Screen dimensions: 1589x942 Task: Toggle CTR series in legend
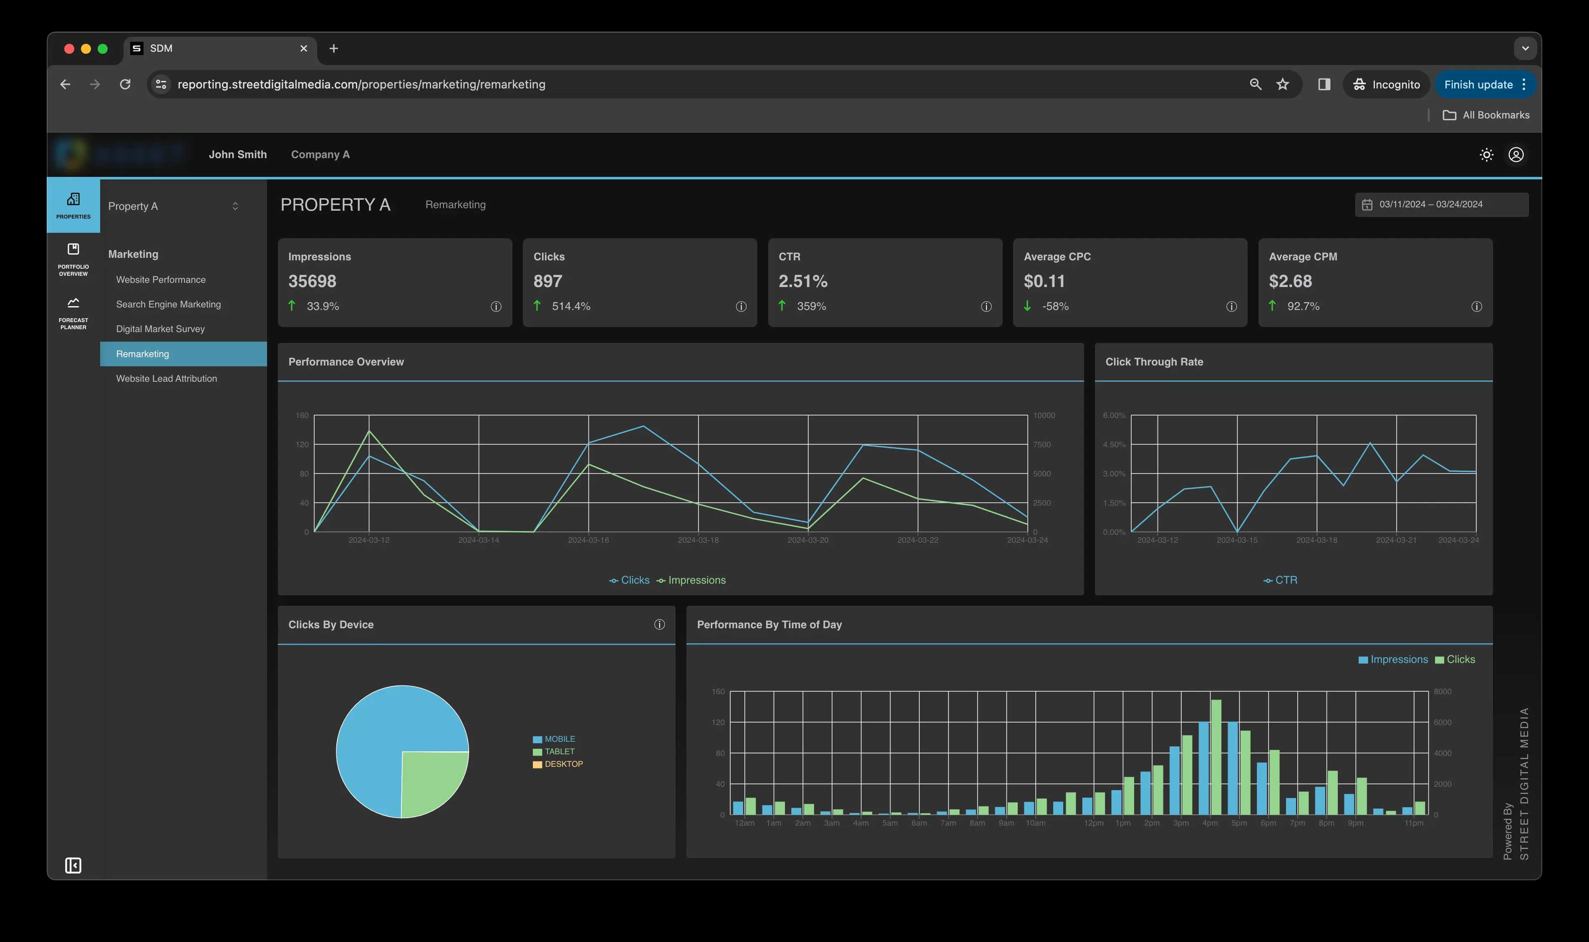coord(1280,580)
